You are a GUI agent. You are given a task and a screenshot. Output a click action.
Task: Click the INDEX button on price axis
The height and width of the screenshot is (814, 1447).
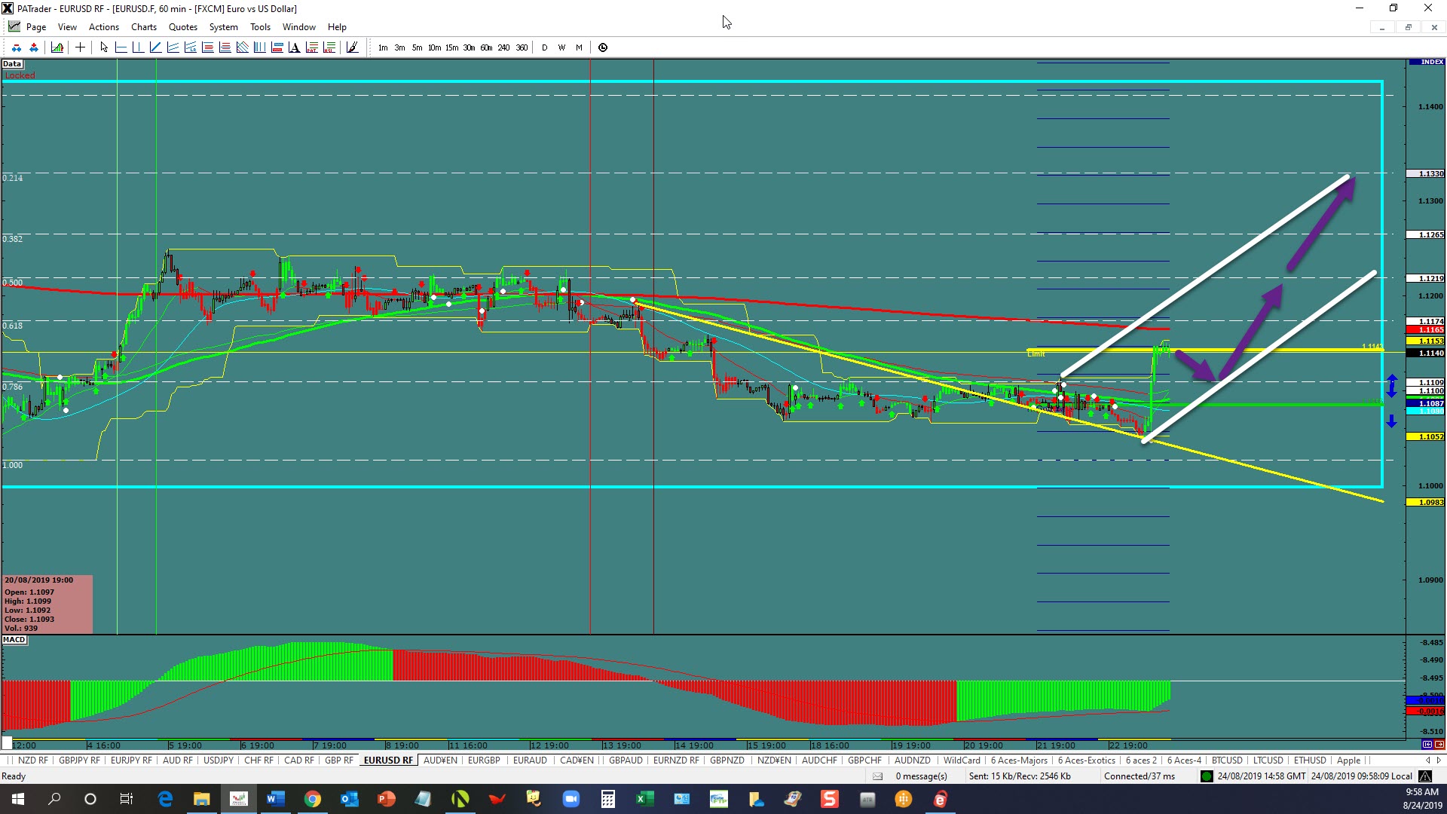[x=1426, y=62]
